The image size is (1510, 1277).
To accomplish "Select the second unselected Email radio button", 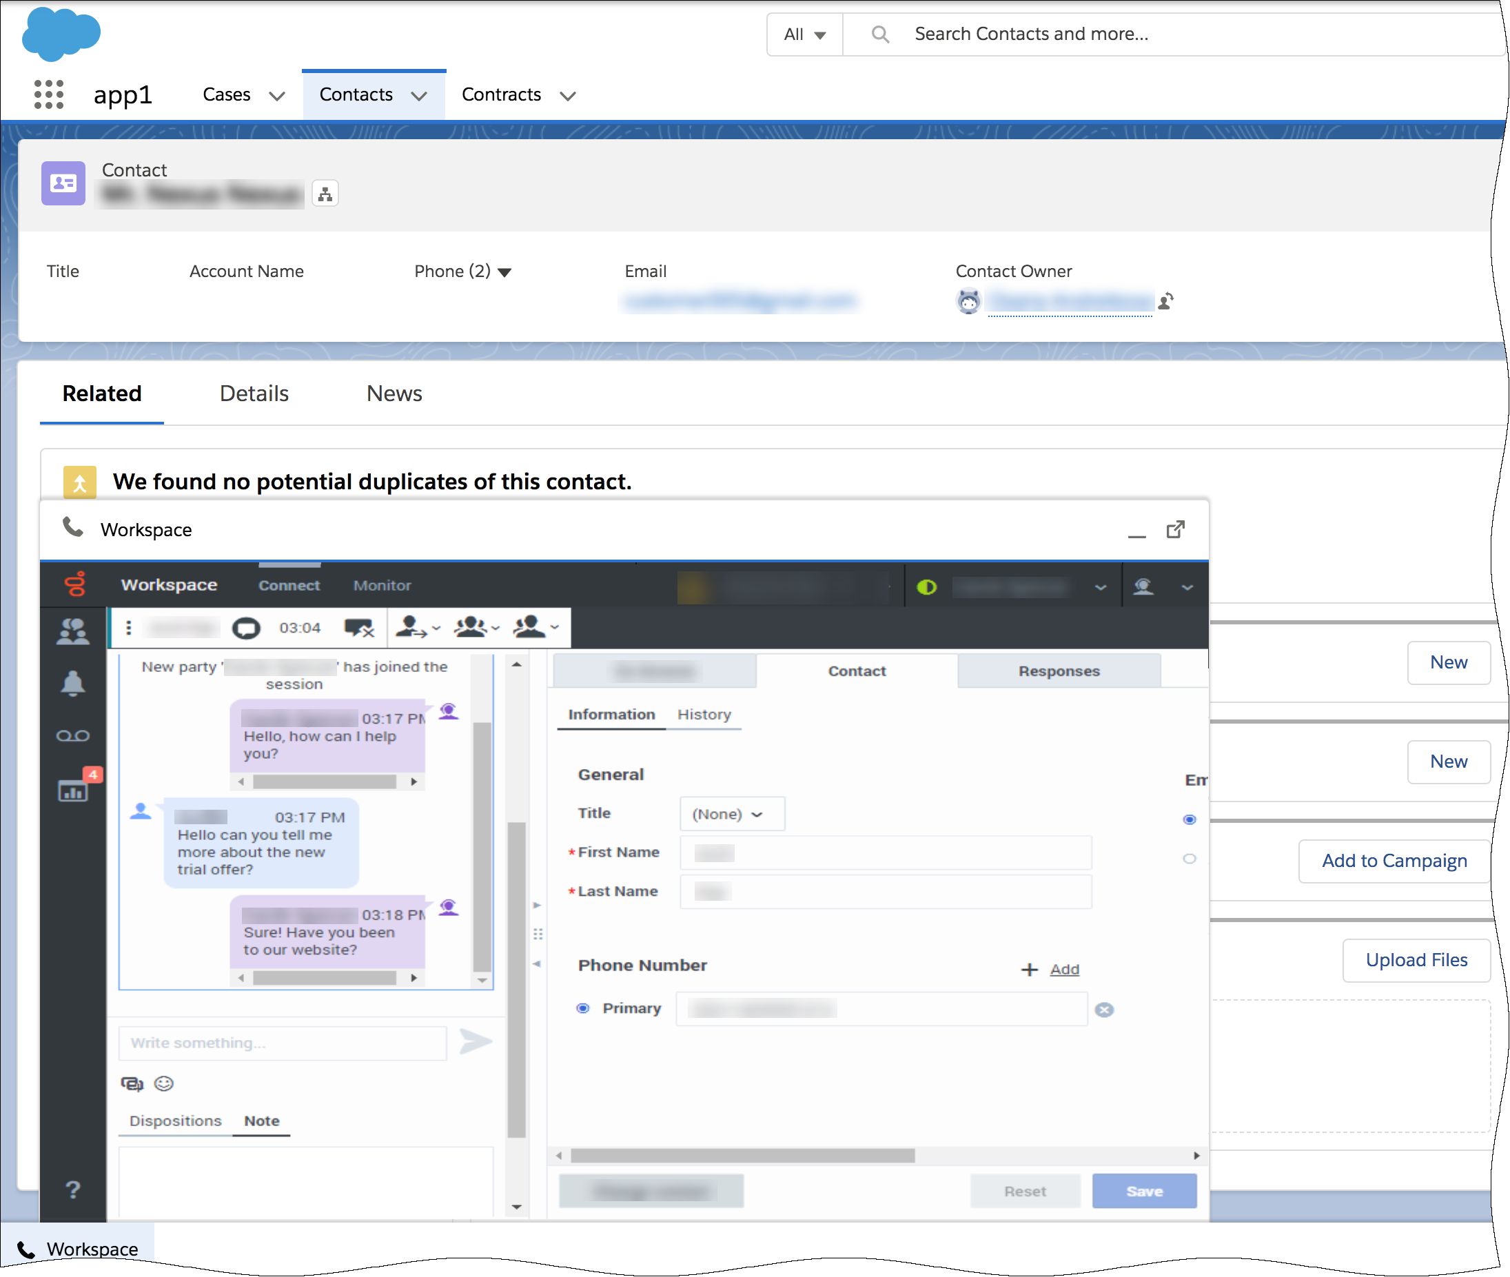I will (1190, 859).
